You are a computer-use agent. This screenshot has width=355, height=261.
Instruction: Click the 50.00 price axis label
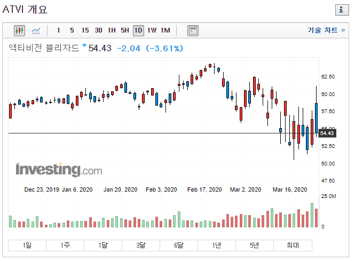[x=328, y=164]
